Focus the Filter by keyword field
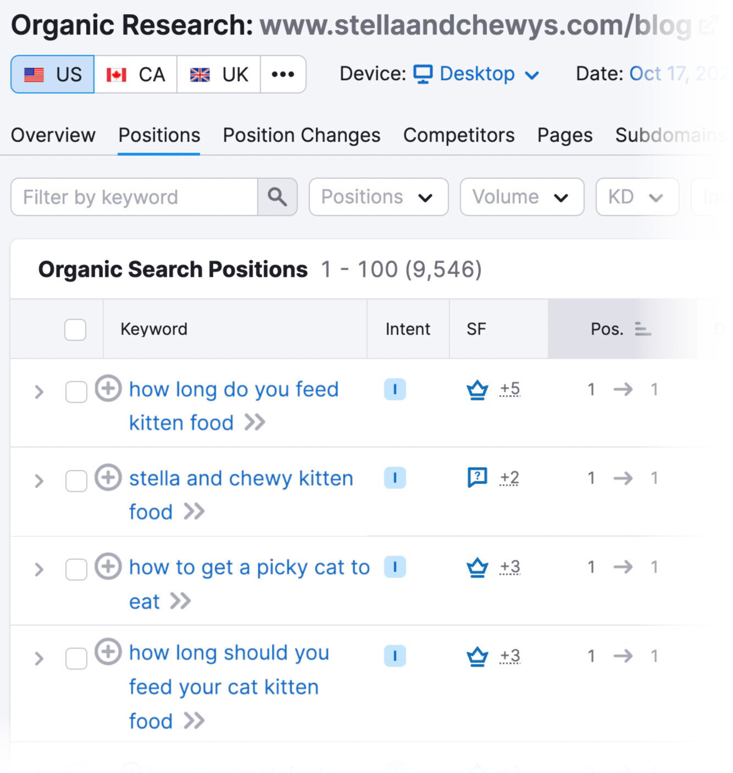The height and width of the screenshot is (773, 733). point(135,197)
